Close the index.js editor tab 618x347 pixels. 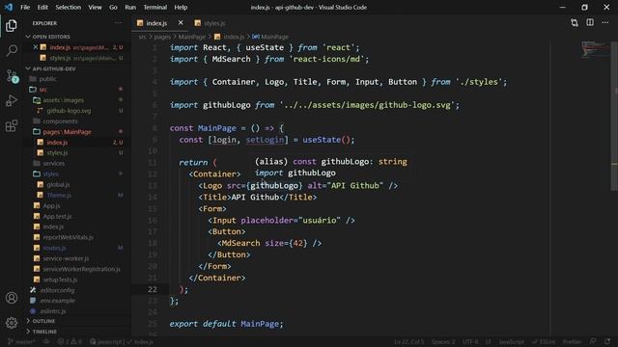click(181, 23)
